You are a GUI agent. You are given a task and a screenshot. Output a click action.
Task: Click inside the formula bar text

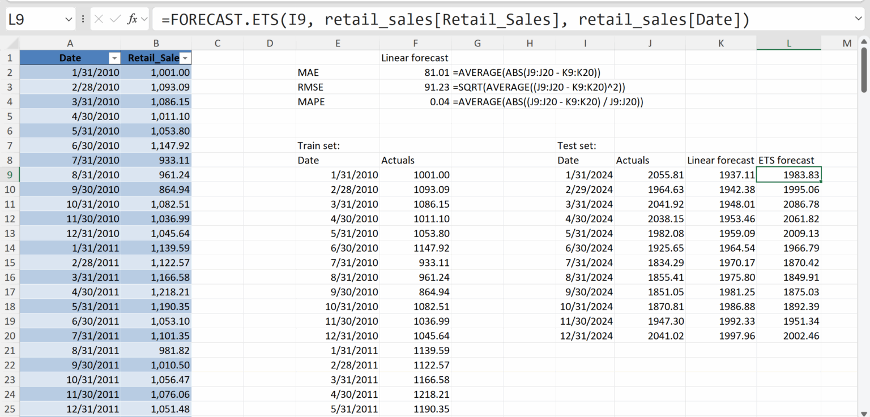(x=453, y=20)
